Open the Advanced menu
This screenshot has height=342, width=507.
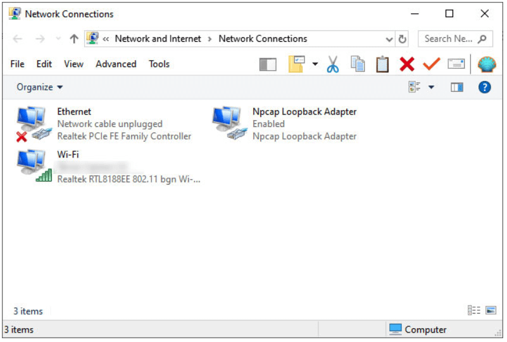(x=116, y=64)
